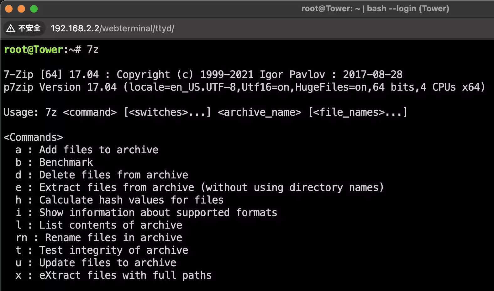Image resolution: width=494 pixels, height=291 pixels.
Task: Click the typed 7z command text
Action: pyautogui.click(x=93, y=50)
